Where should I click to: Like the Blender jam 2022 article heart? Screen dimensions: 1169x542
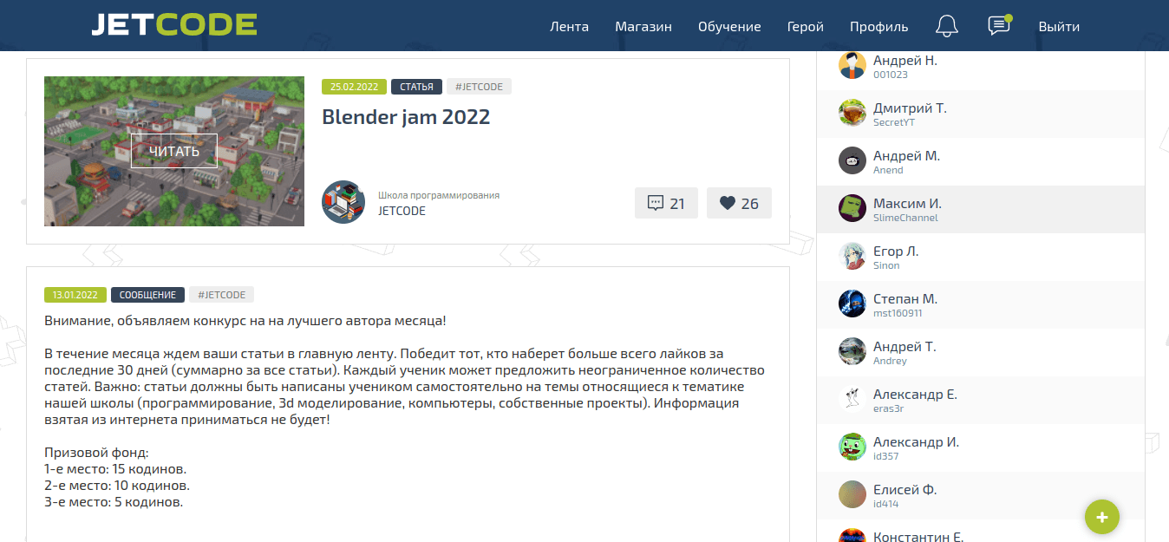tap(739, 202)
